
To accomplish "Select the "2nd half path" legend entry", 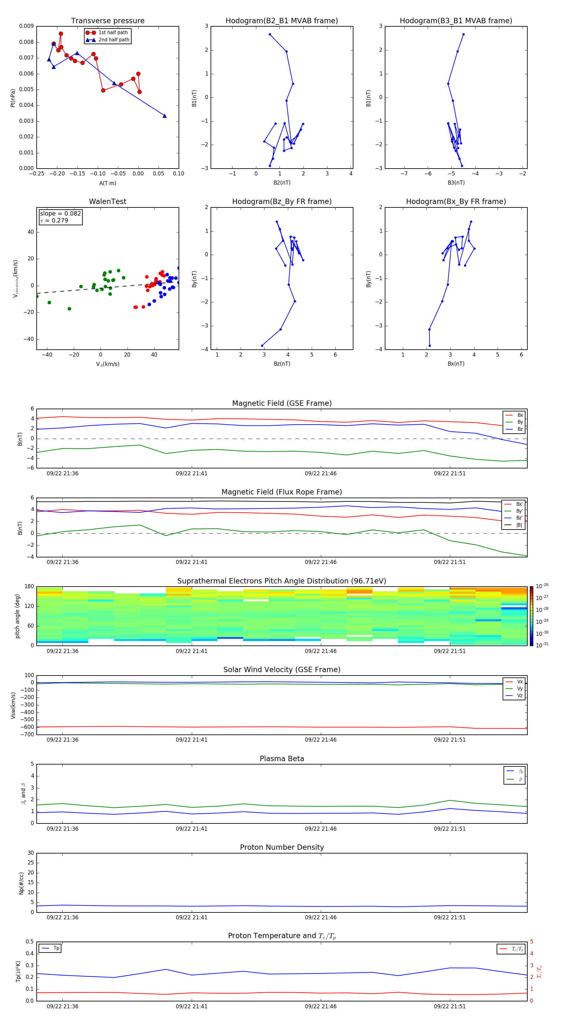I will pos(107,40).
